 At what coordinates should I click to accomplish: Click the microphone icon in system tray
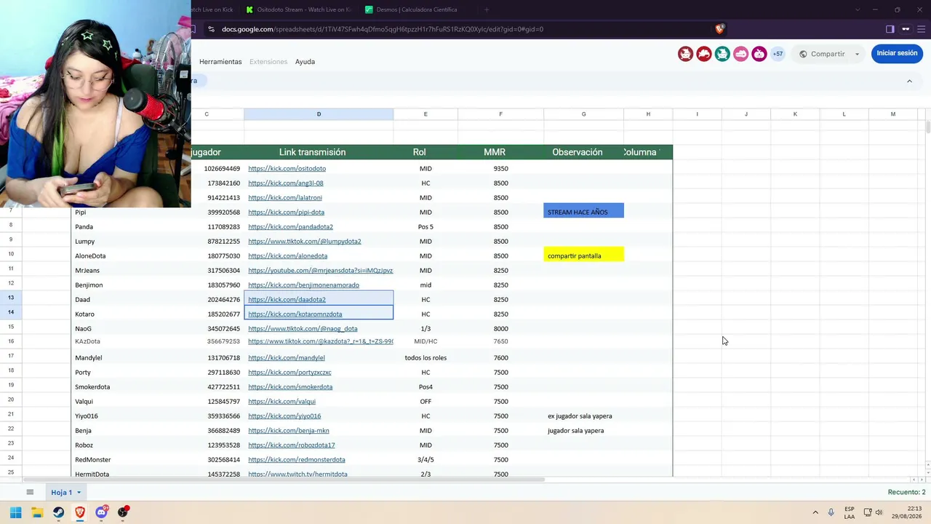point(831,512)
